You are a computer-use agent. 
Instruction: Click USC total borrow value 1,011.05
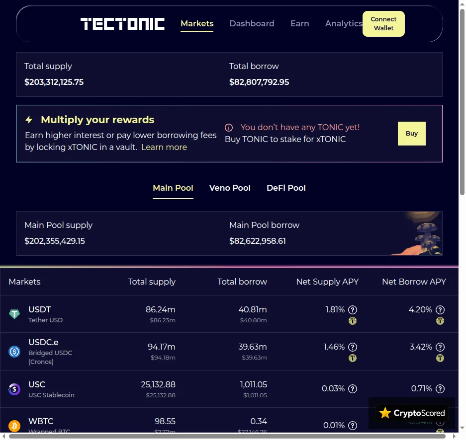coord(254,384)
